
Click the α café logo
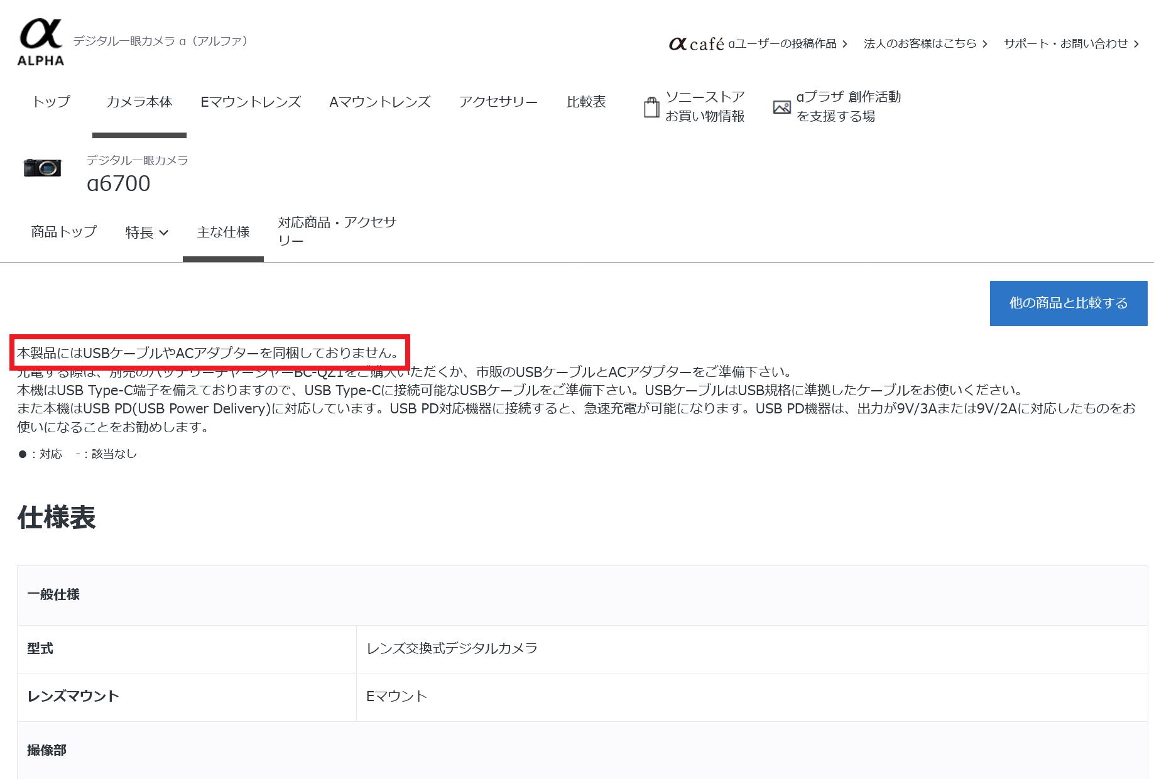point(697,43)
